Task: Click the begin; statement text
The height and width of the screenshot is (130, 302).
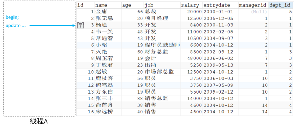Action: click(12, 17)
